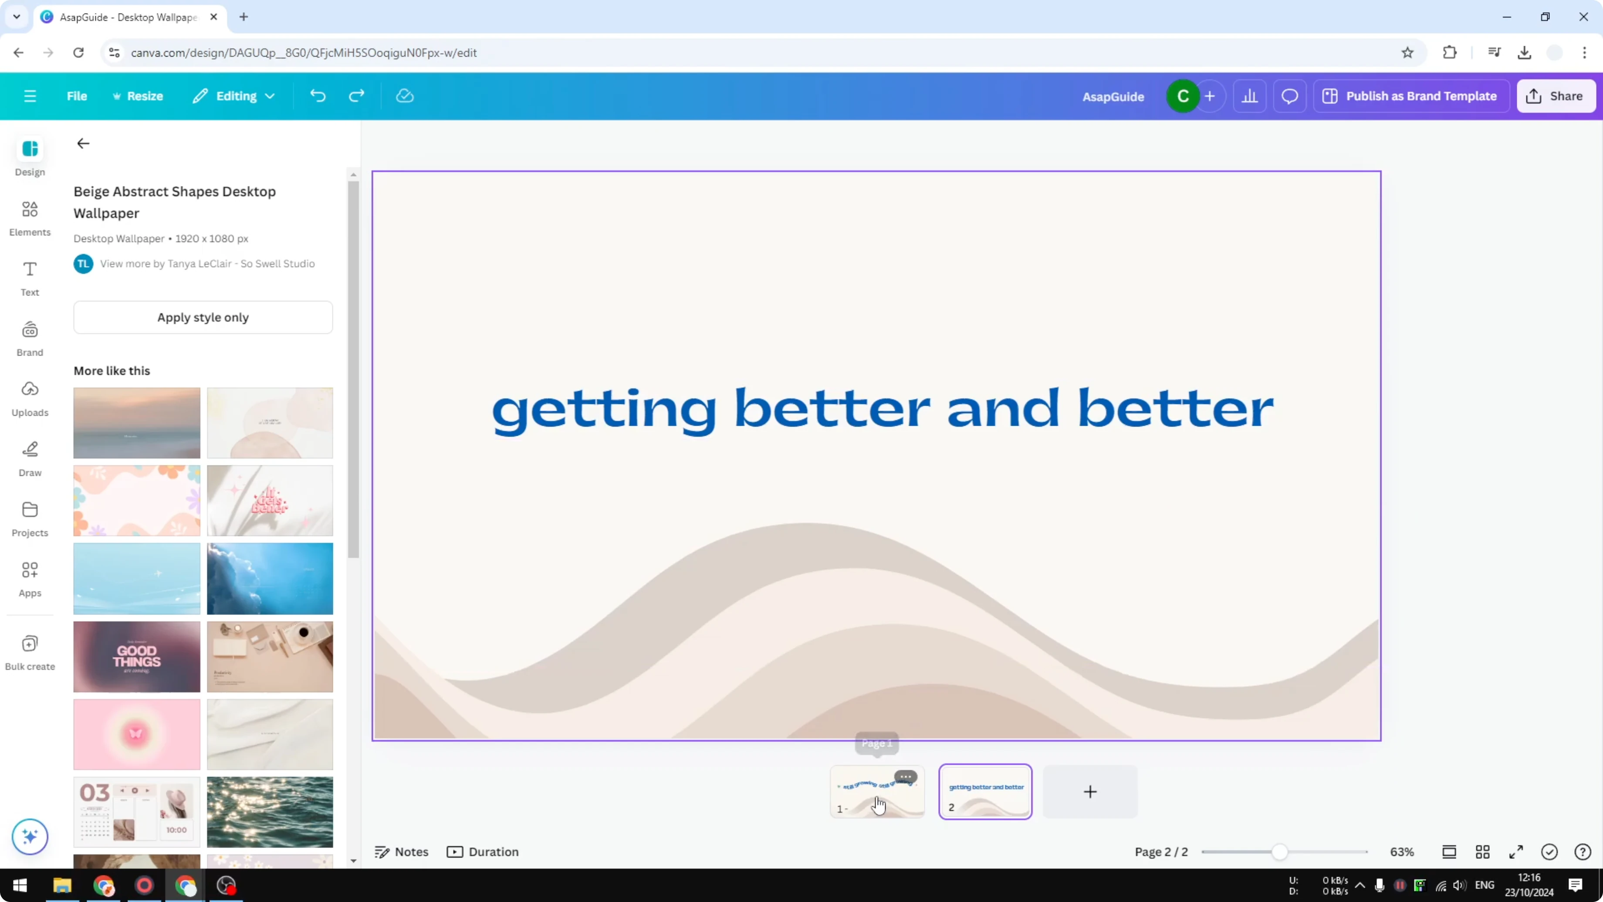Viewport: 1603px width, 902px height.
Task: Open the Elements panel
Action: click(29, 218)
